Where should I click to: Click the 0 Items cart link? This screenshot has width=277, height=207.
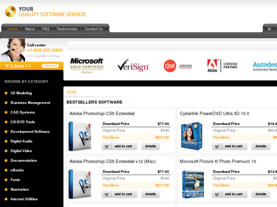click(17, 66)
